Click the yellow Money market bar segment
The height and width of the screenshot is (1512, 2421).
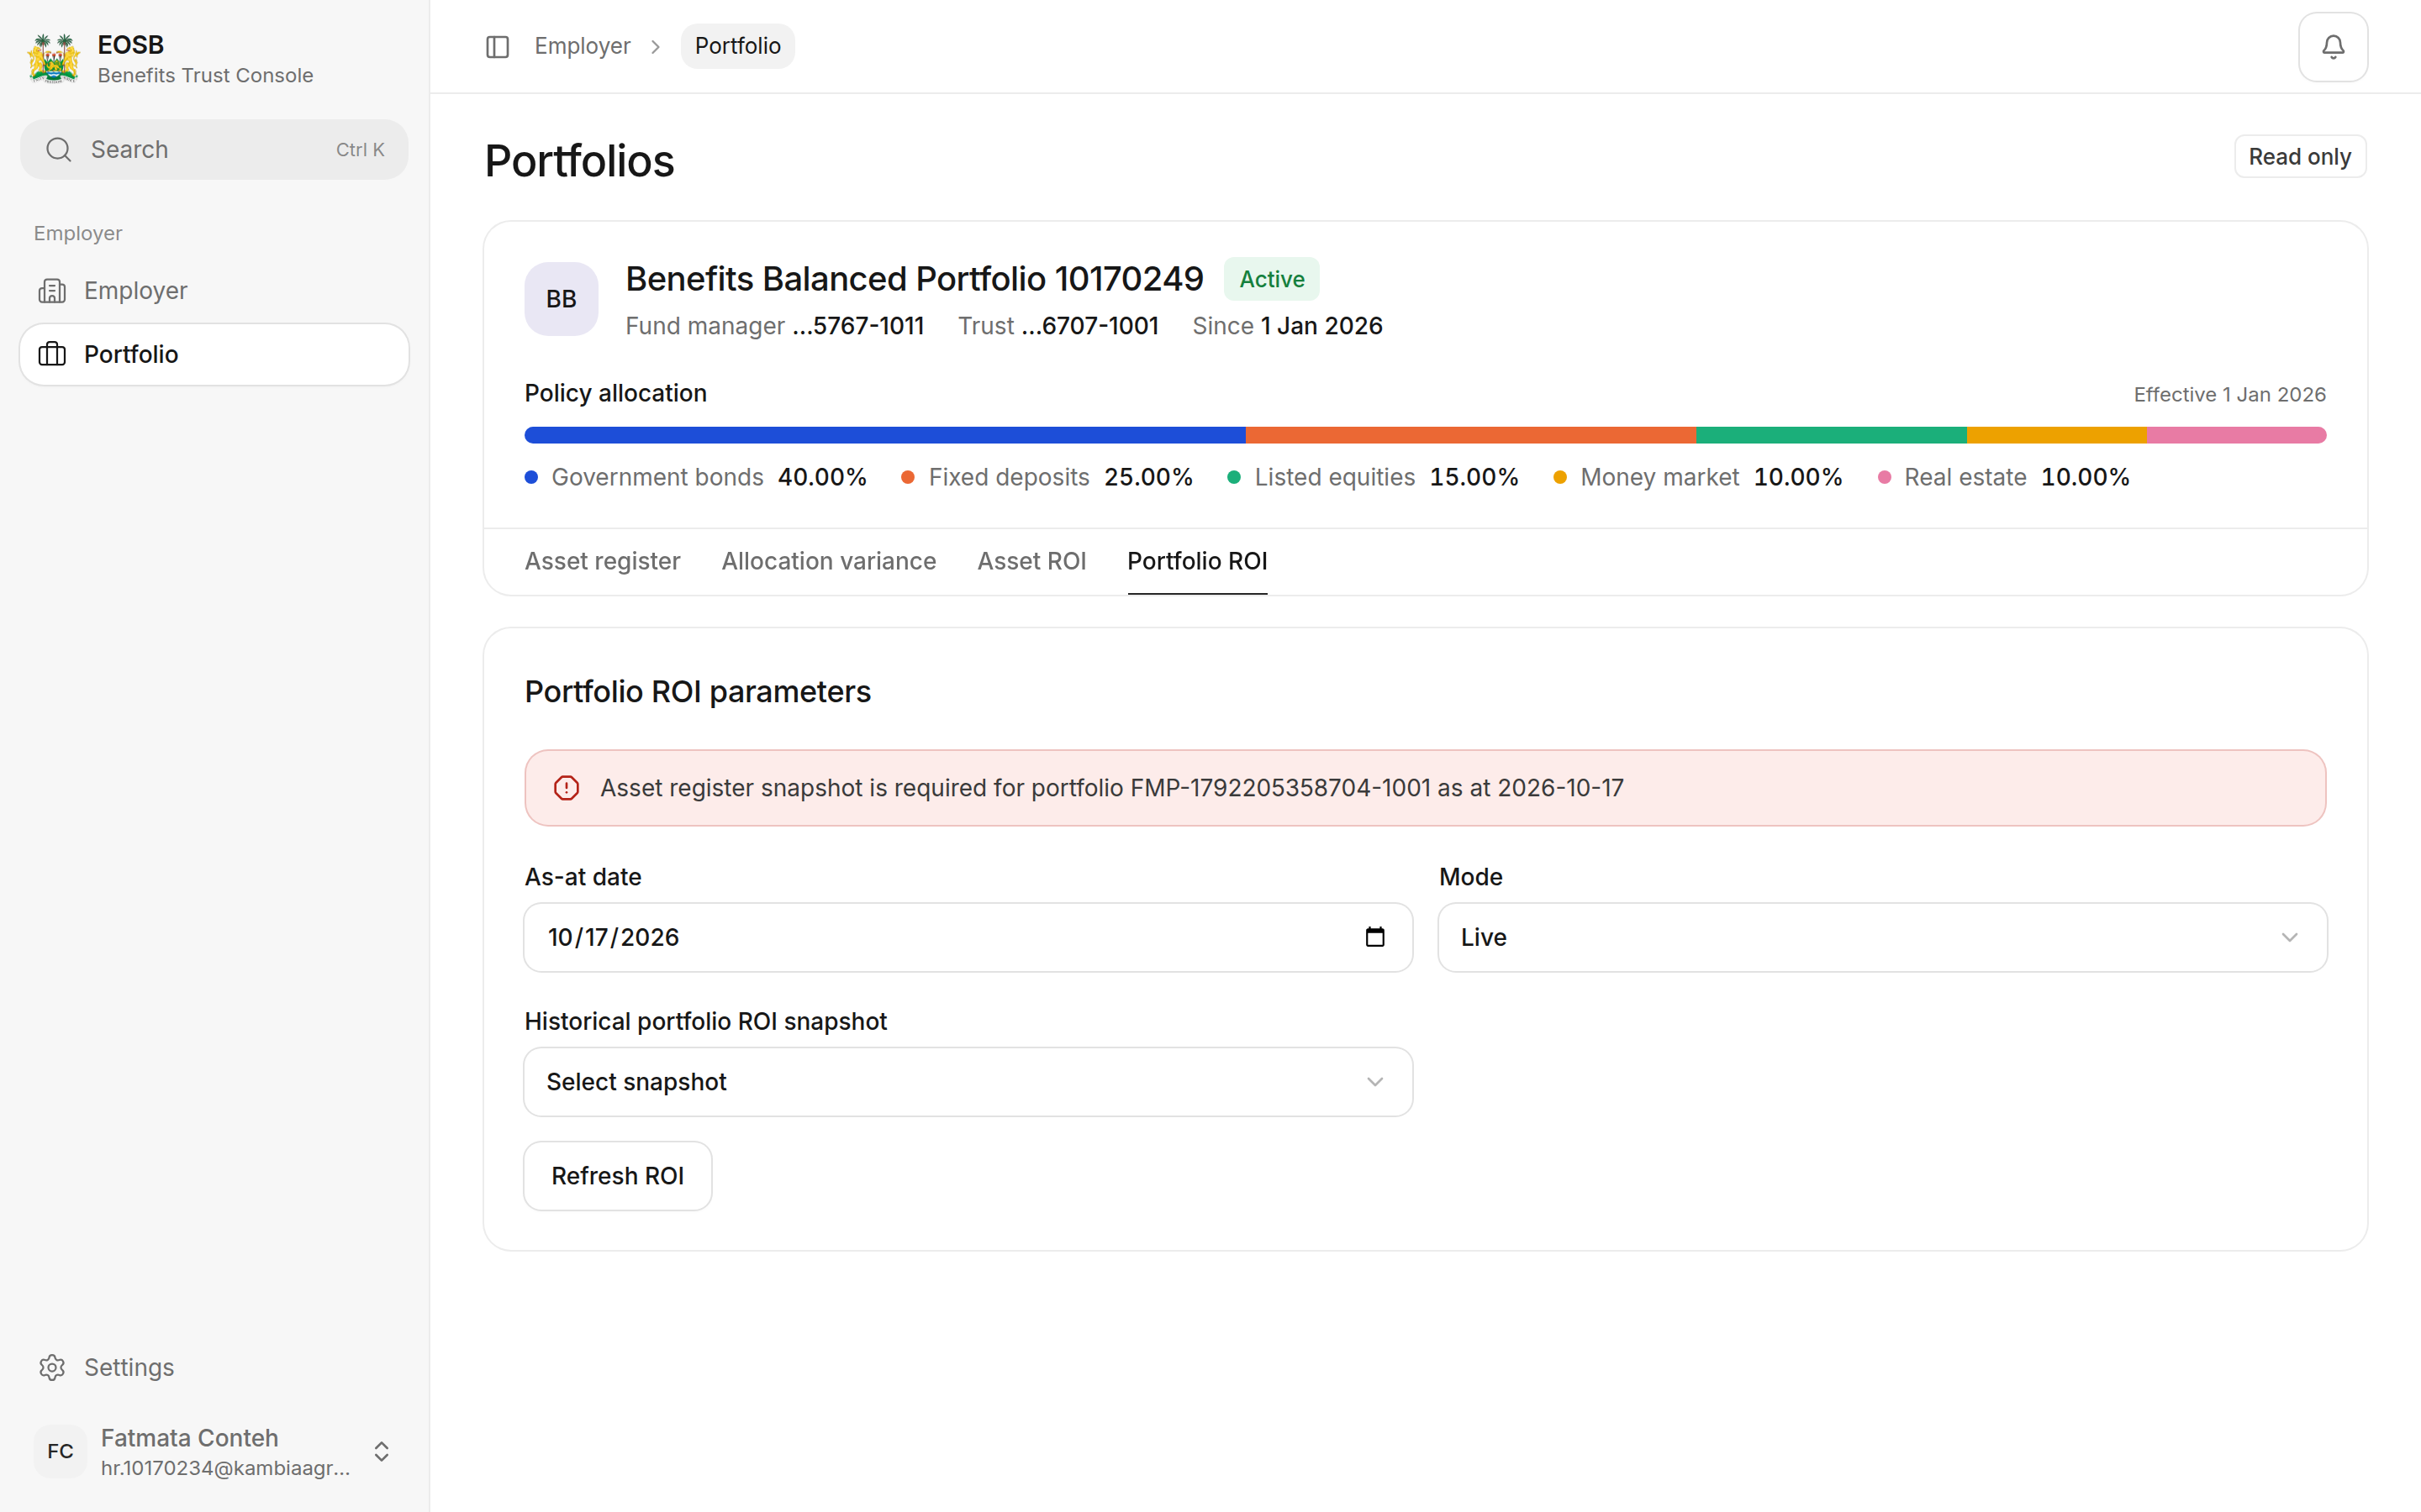(2057, 435)
